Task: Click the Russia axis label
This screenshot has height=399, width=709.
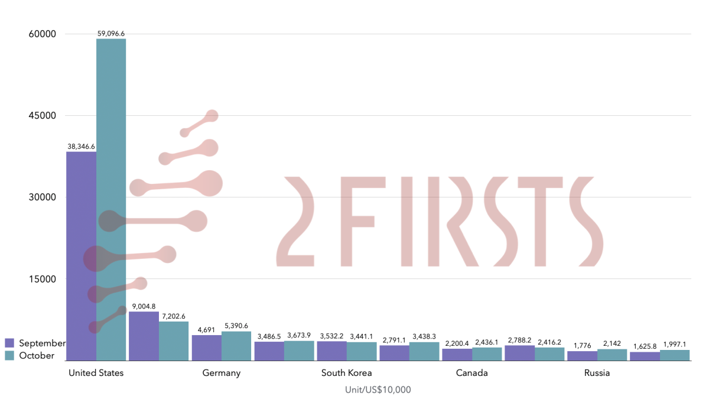Action: pos(597,373)
